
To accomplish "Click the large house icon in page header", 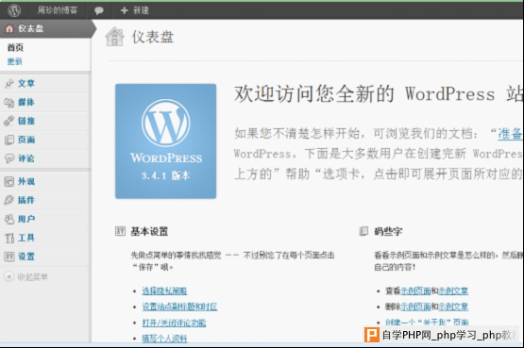I will 114,37.
